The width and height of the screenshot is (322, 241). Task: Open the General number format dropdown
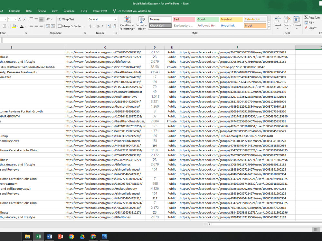[x=115, y=19]
